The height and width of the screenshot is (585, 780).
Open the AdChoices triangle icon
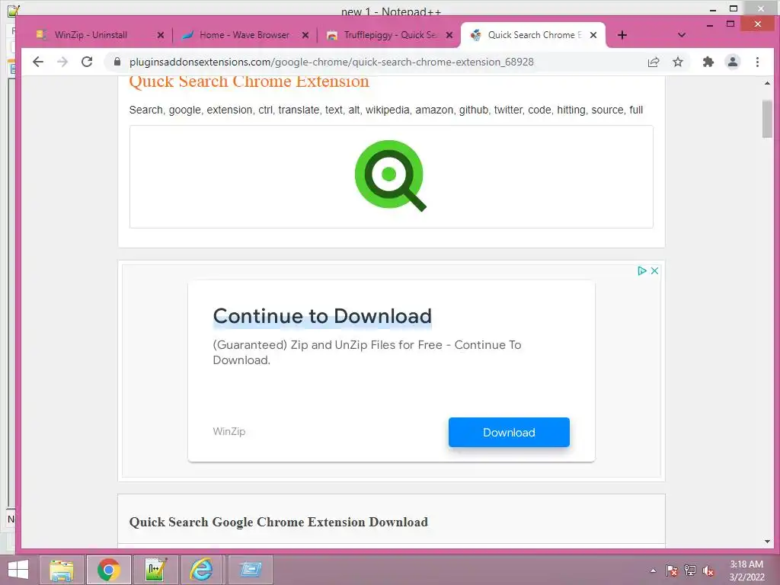[x=641, y=270]
